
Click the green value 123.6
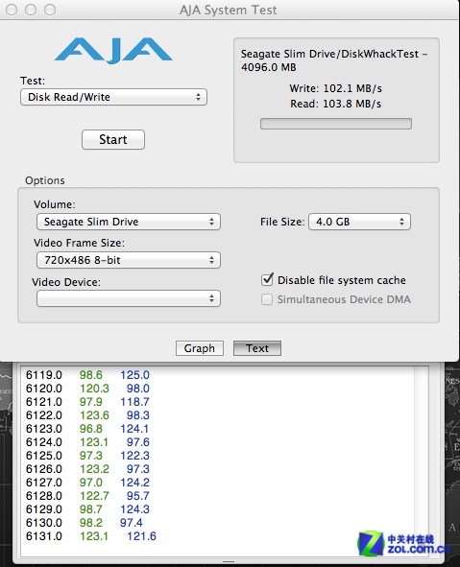click(94, 415)
